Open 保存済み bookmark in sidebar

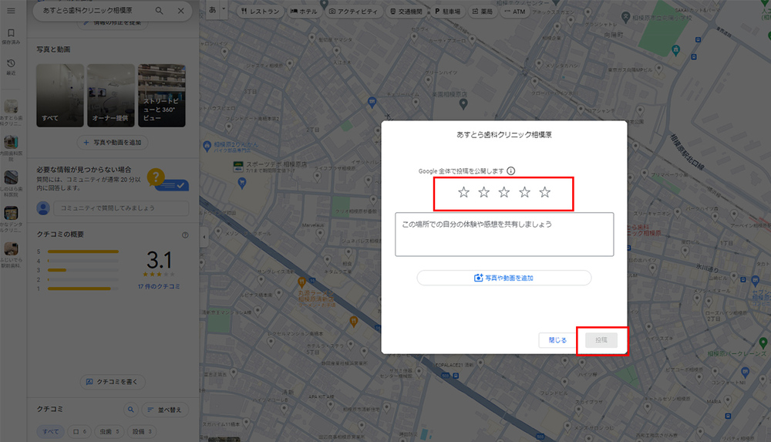click(x=12, y=38)
